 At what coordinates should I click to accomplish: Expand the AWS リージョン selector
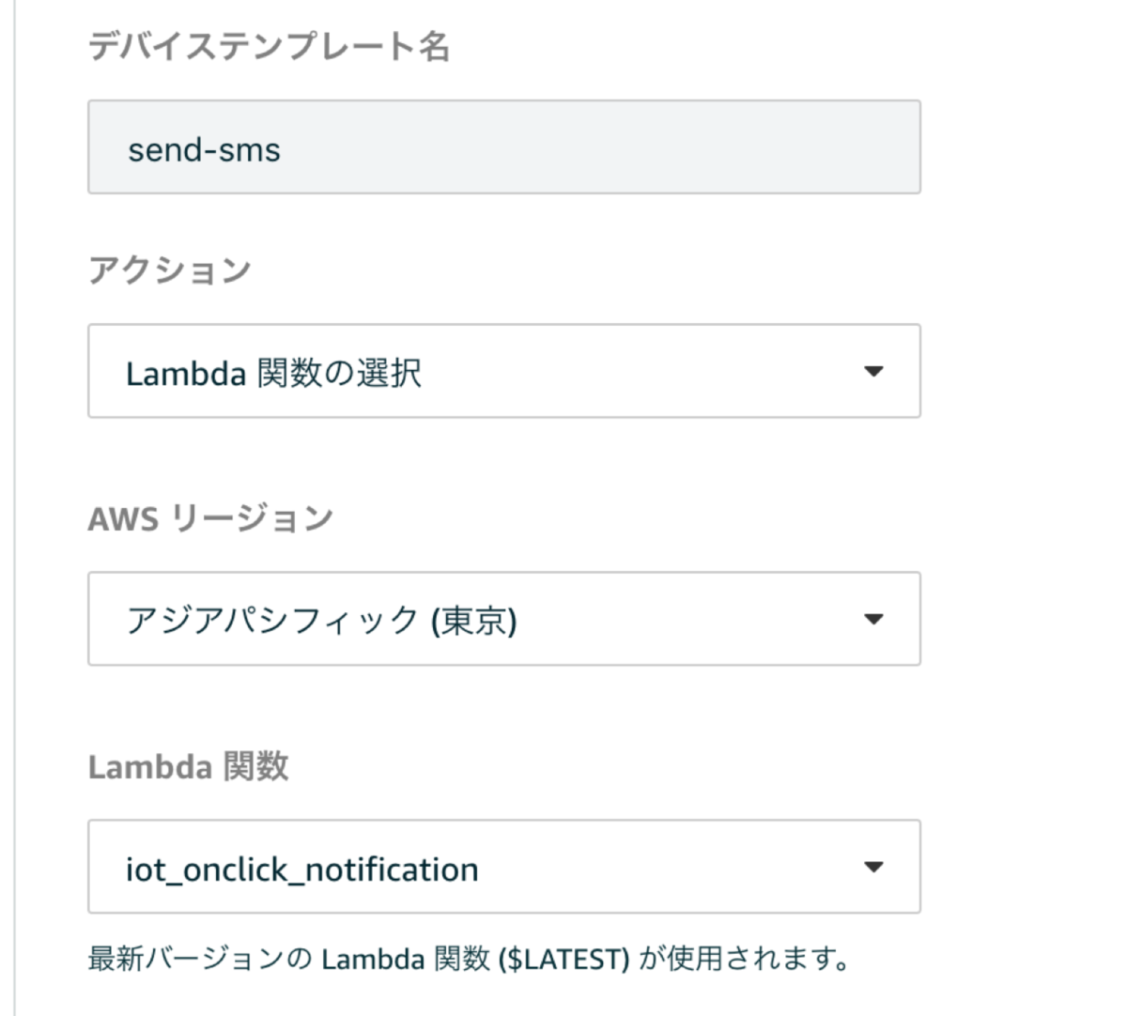click(503, 619)
